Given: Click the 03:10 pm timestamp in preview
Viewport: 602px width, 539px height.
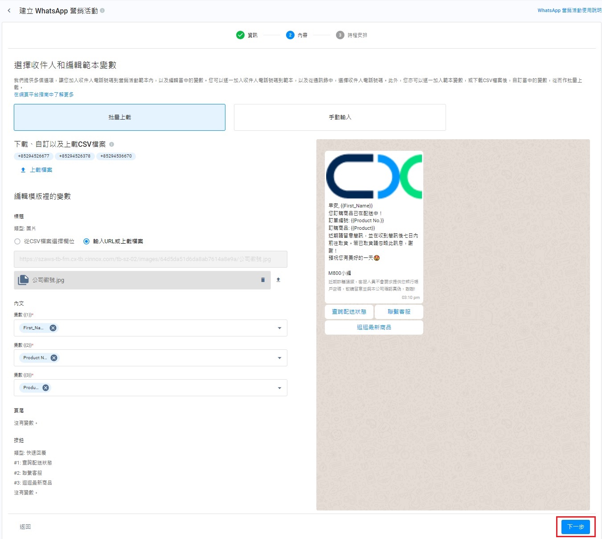Looking at the screenshot, I should click(x=411, y=298).
